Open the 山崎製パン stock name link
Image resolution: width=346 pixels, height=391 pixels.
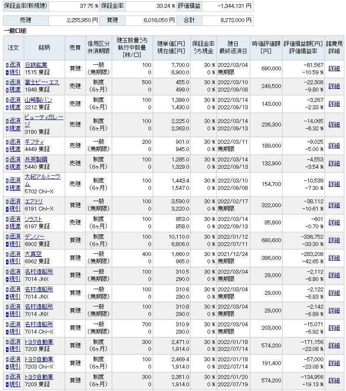tap(38, 100)
